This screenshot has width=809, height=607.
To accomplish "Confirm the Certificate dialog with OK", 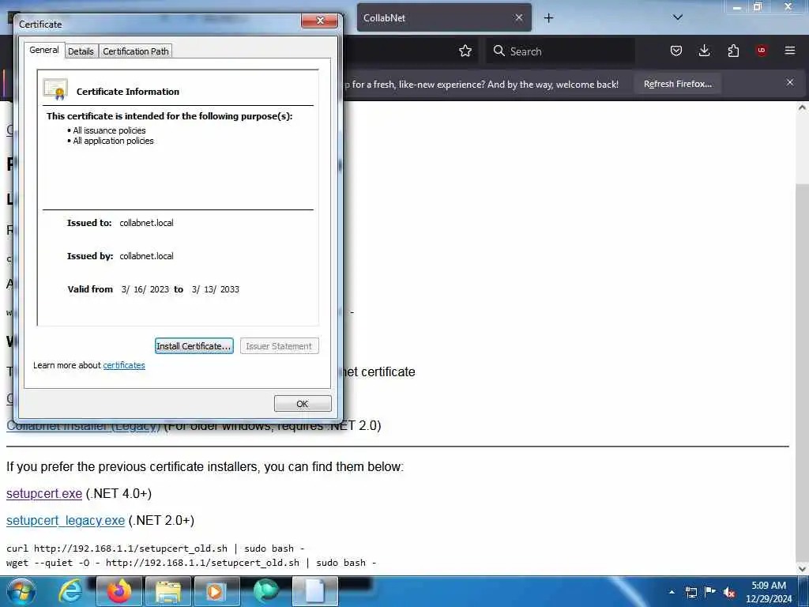I will [303, 404].
